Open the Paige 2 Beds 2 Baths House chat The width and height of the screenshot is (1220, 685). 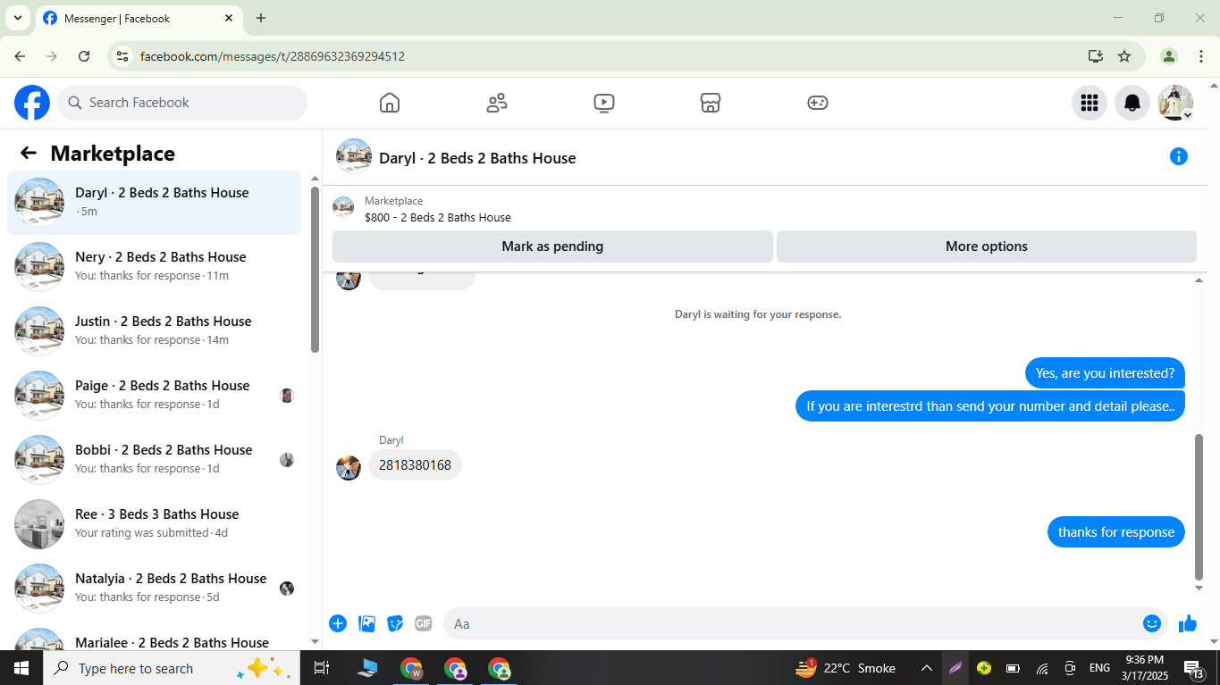[155, 396]
